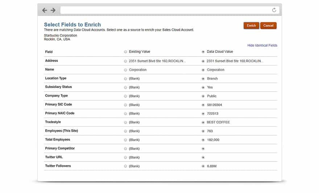The width and height of the screenshot is (319, 193).
Task: Choose existing value for Address
Action: click(125, 61)
